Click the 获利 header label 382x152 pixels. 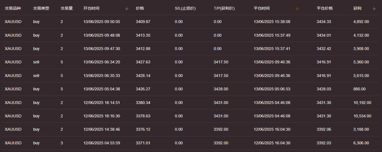(357, 8)
